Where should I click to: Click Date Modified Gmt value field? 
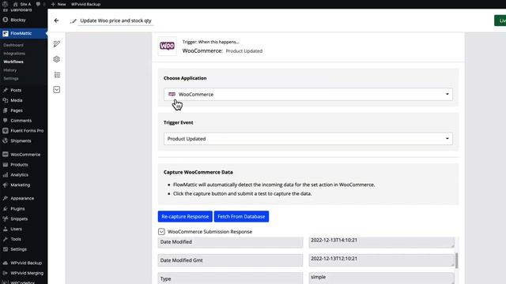(x=381, y=260)
